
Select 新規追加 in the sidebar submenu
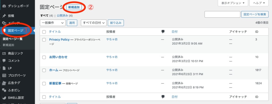(8, 45)
